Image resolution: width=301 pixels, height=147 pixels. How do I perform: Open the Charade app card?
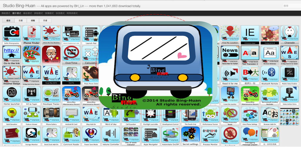[x=290, y=35]
